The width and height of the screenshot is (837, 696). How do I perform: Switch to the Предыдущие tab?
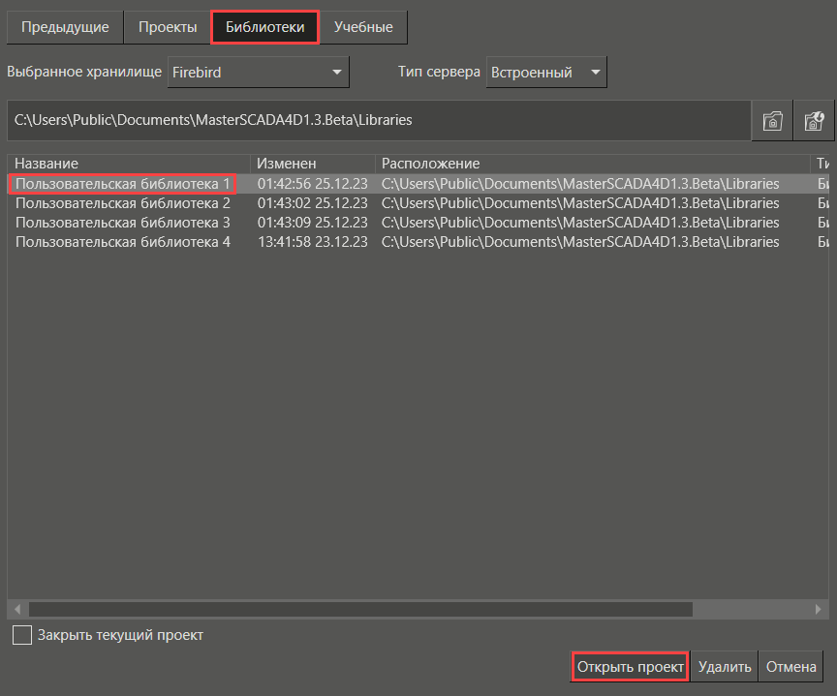65,27
